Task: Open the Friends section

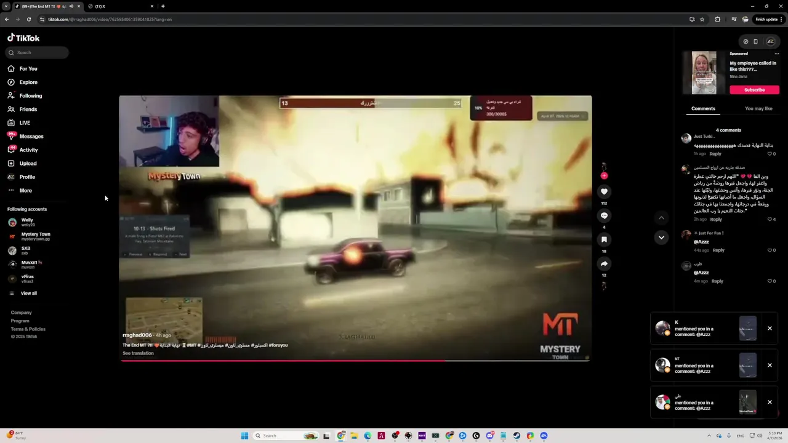Action: click(22, 110)
